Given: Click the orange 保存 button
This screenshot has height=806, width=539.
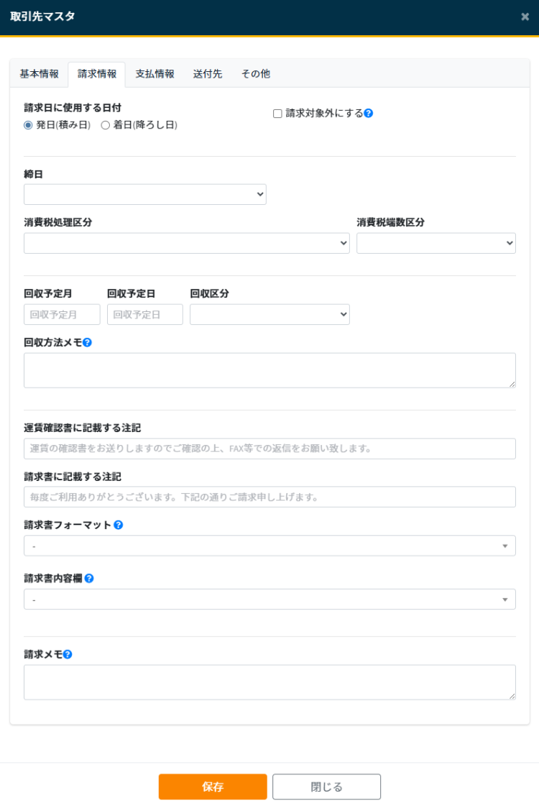Looking at the screenshot, I should pyautogui.click(x=213, y=787).
